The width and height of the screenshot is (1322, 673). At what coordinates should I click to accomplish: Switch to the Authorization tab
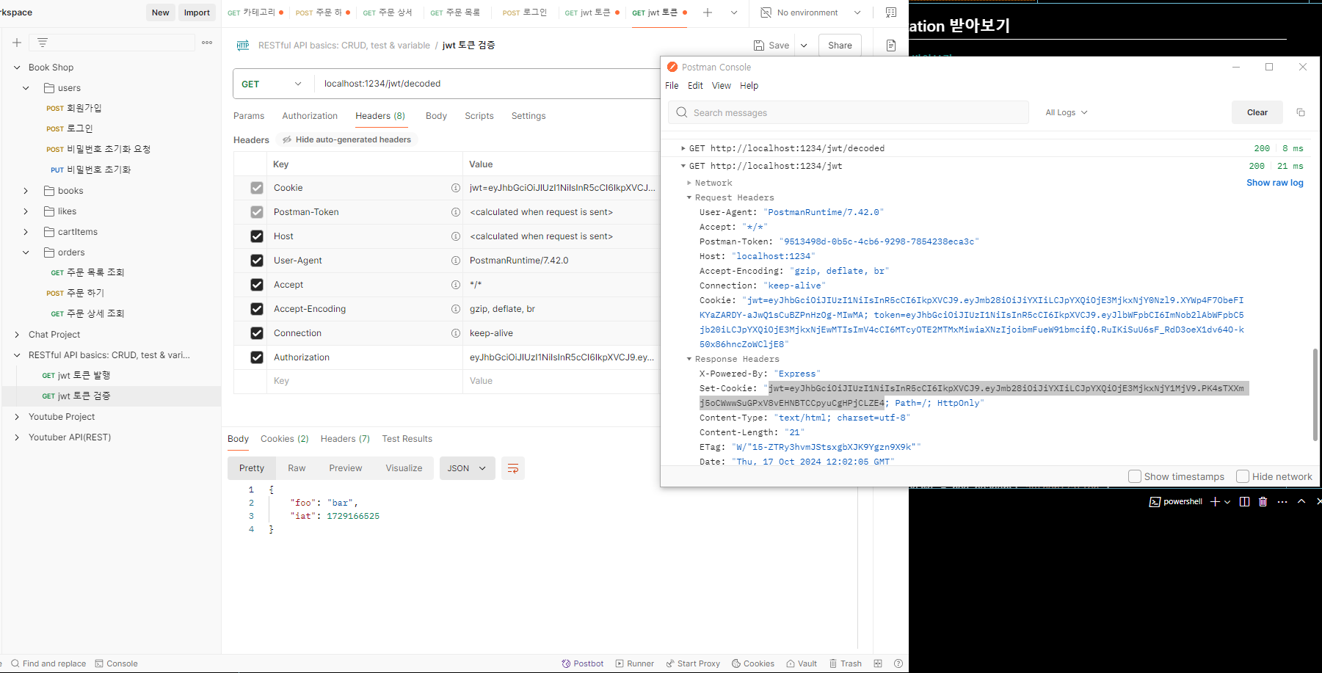point(310,116)
